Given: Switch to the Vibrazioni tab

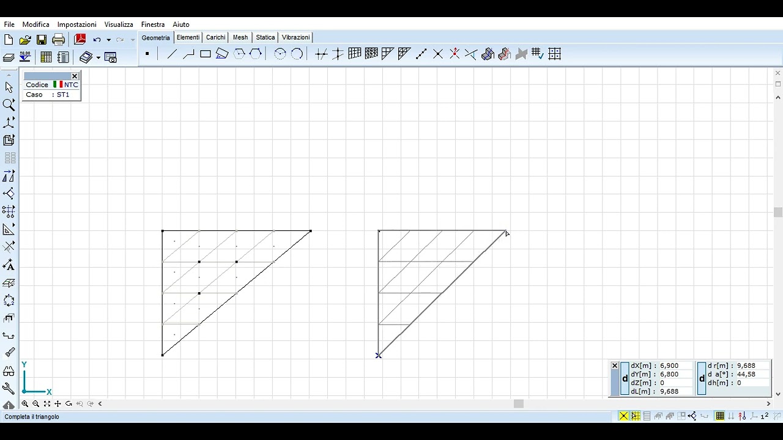Looking at the screenshot, I should tap(296, 37).
